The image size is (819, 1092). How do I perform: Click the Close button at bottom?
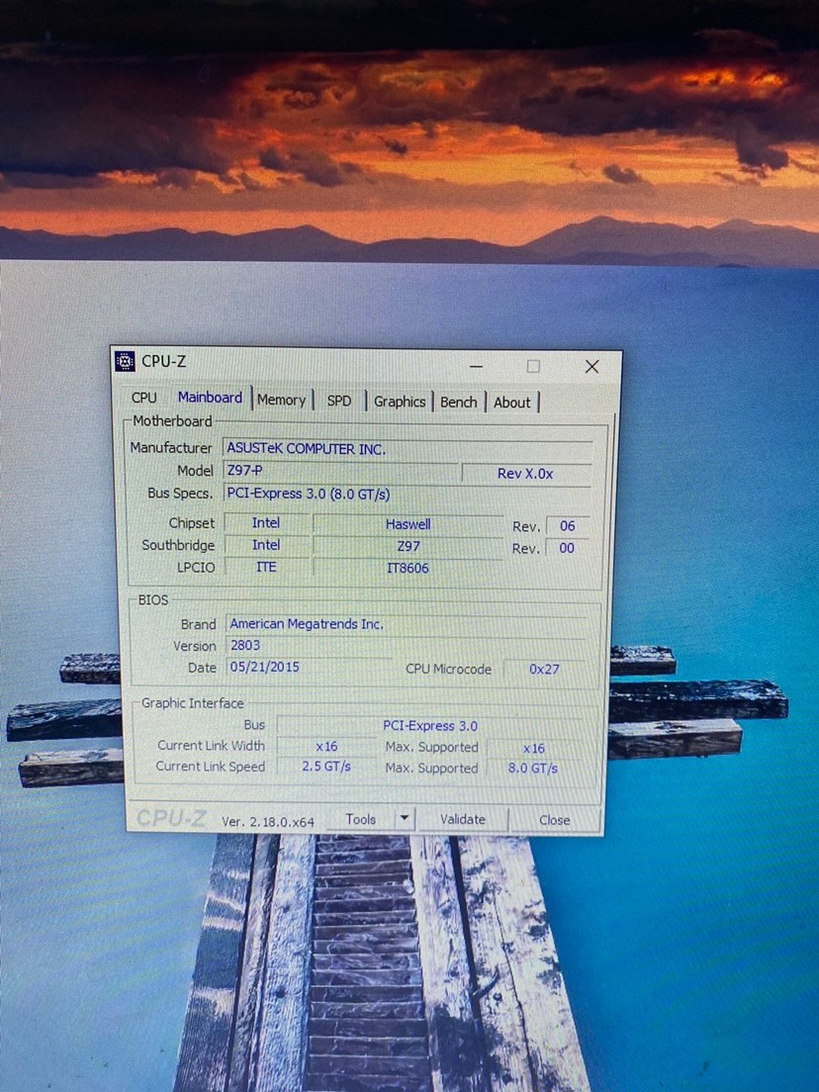pos(554,820)
